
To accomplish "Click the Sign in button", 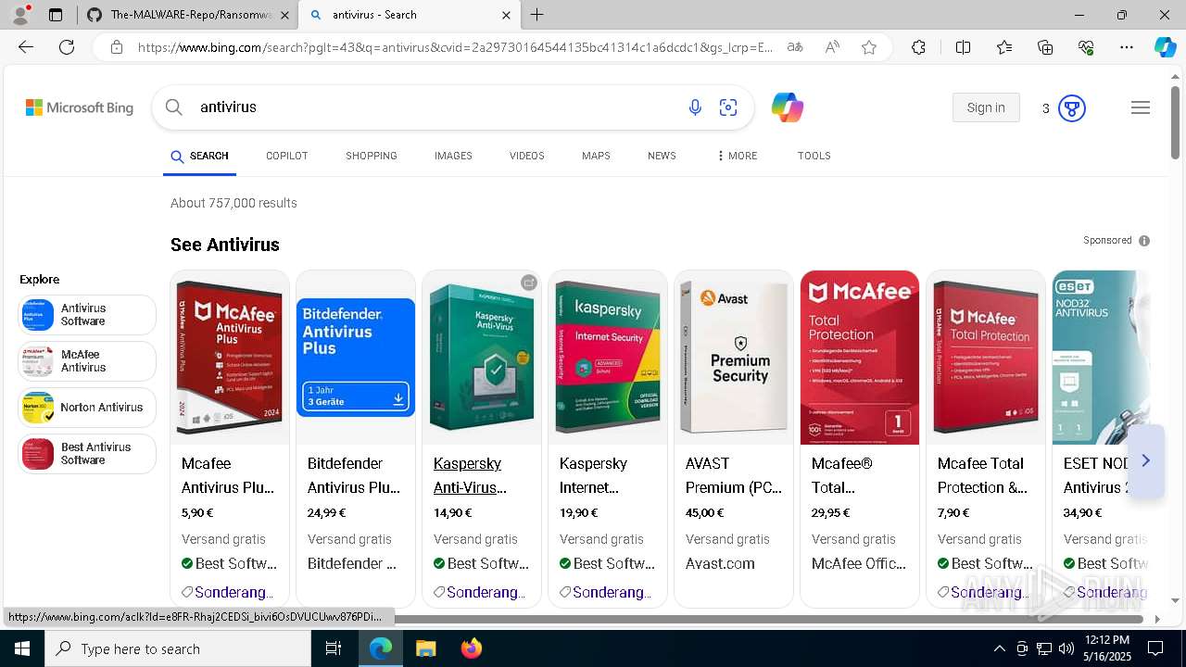I will click(986, 107).
